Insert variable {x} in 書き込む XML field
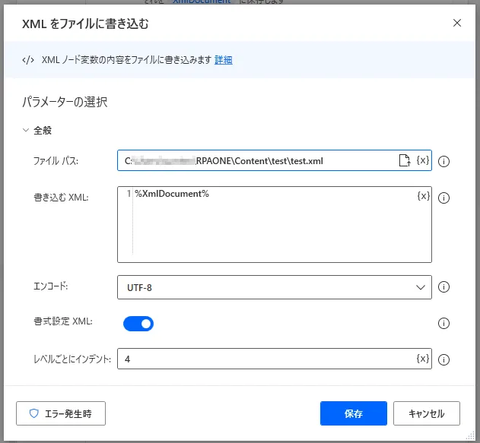480x443 pixels. (424, 196)
